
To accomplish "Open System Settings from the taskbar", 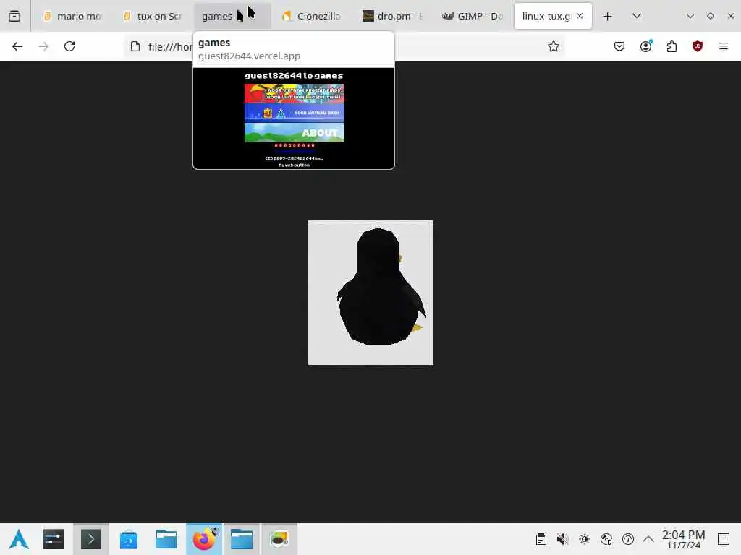I will [x=54, y=539].
